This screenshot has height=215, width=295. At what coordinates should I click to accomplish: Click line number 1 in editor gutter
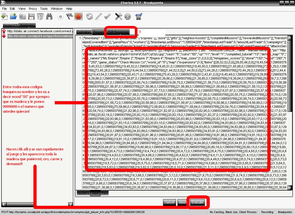(x=80, y=38)
